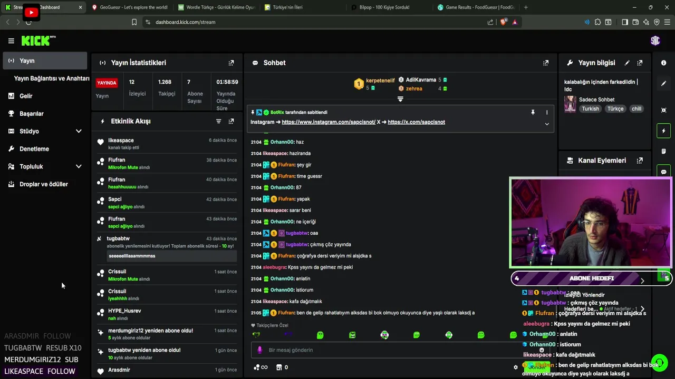Click the browser address bar URL

(x=185, y=22)
